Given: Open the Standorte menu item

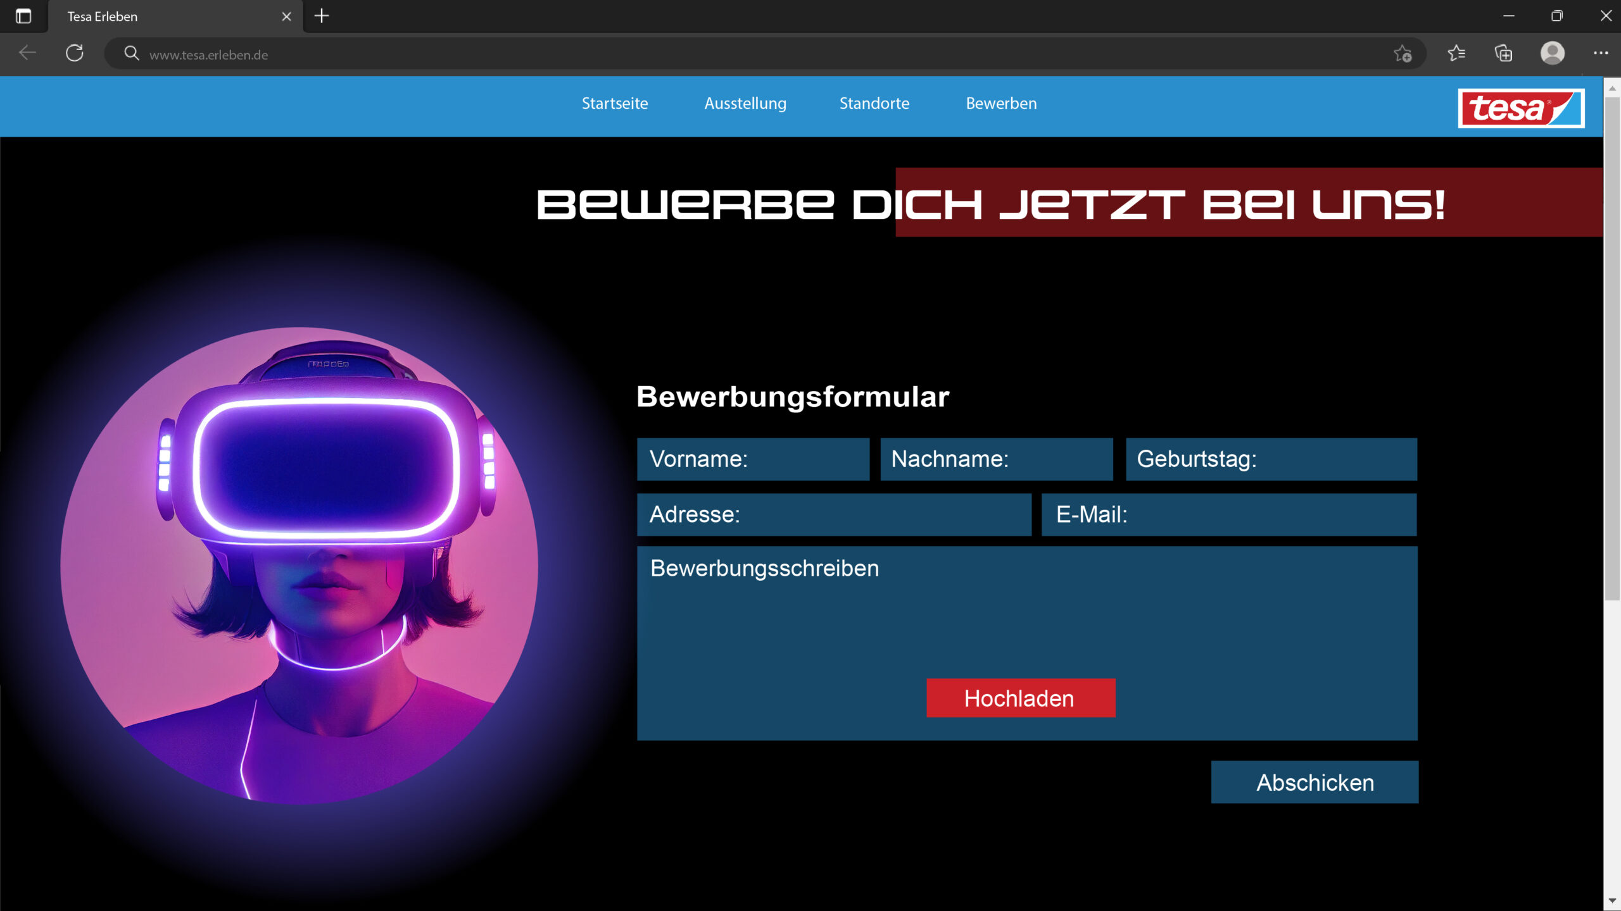Looking at the screenshot, I should (874, 103).
